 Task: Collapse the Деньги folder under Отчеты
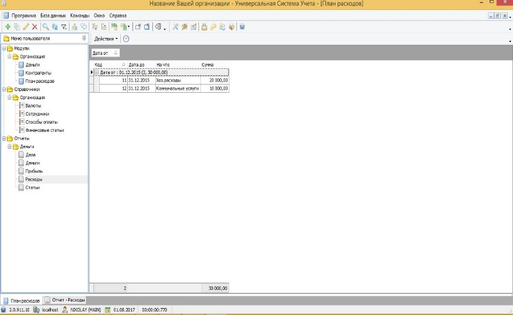[9, 146]
